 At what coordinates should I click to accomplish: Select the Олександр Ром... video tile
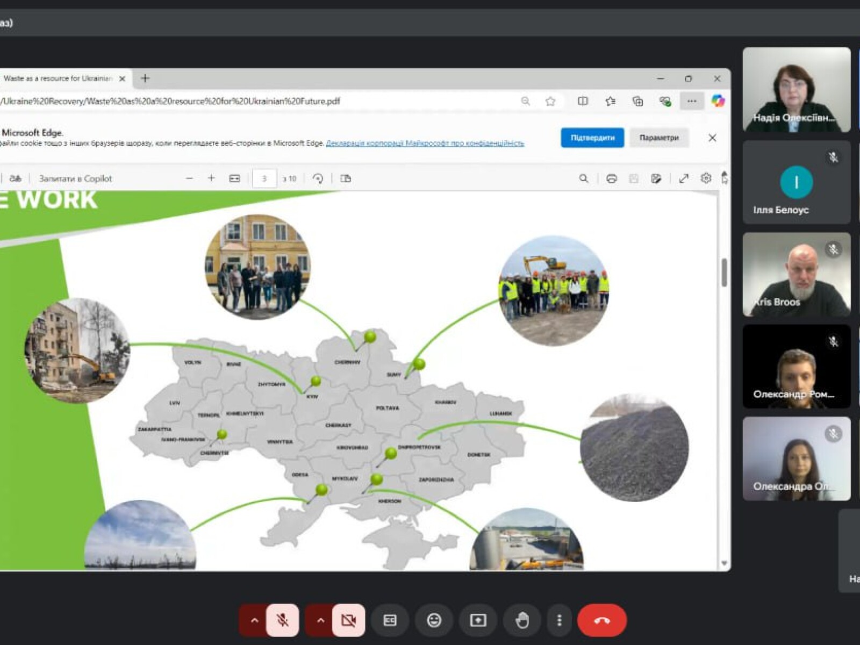797,367
